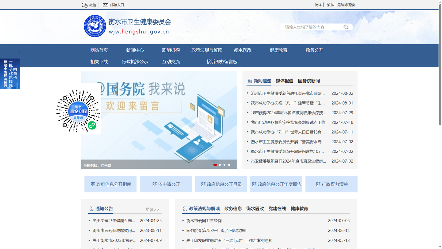
Task: Open 无障碍阅读 accessibility link
Action: 346,5
